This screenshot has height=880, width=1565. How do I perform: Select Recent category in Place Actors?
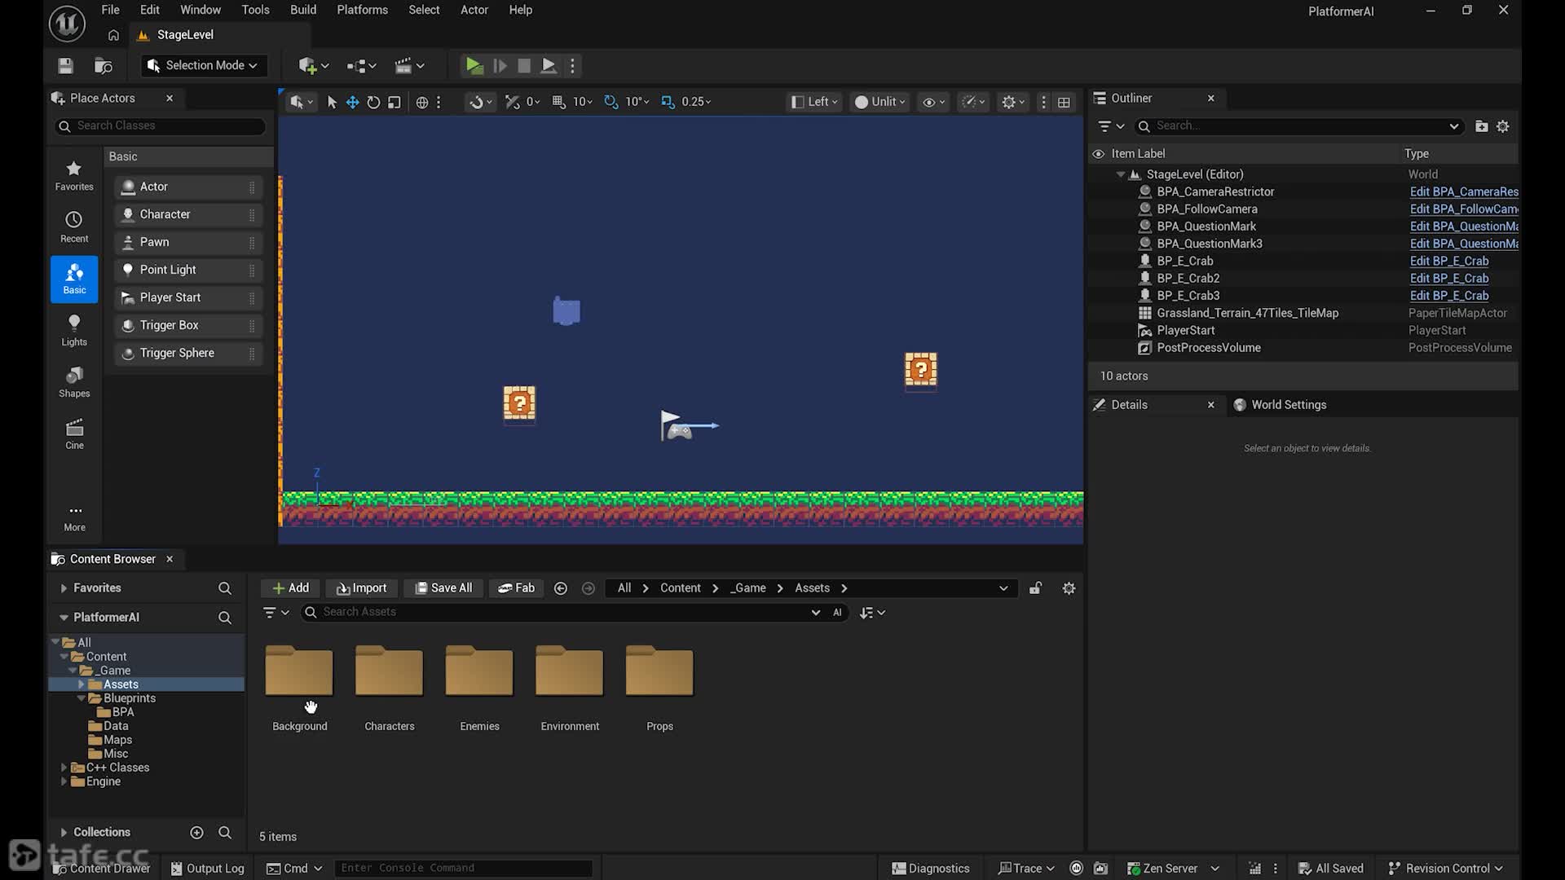click(74, 227)
